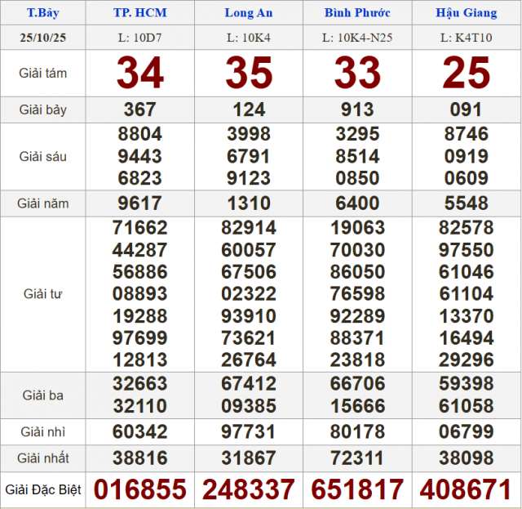
Task: Click the Giải nhì number 80178
Action: 357,431
